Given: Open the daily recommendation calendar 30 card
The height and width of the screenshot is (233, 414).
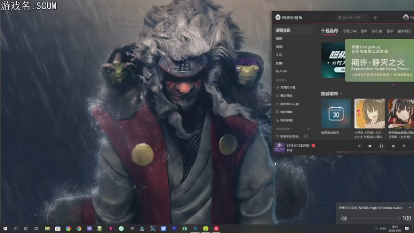Looking at the screenshot, I should click(336, 114).
